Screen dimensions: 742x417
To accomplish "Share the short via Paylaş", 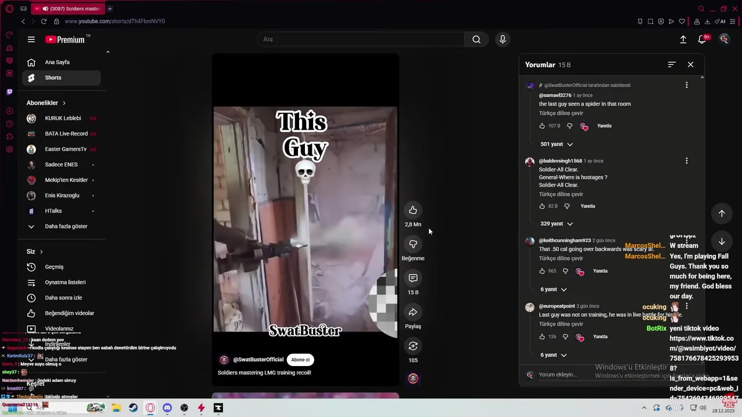I will pyautogui.click(x=413, y=312).
